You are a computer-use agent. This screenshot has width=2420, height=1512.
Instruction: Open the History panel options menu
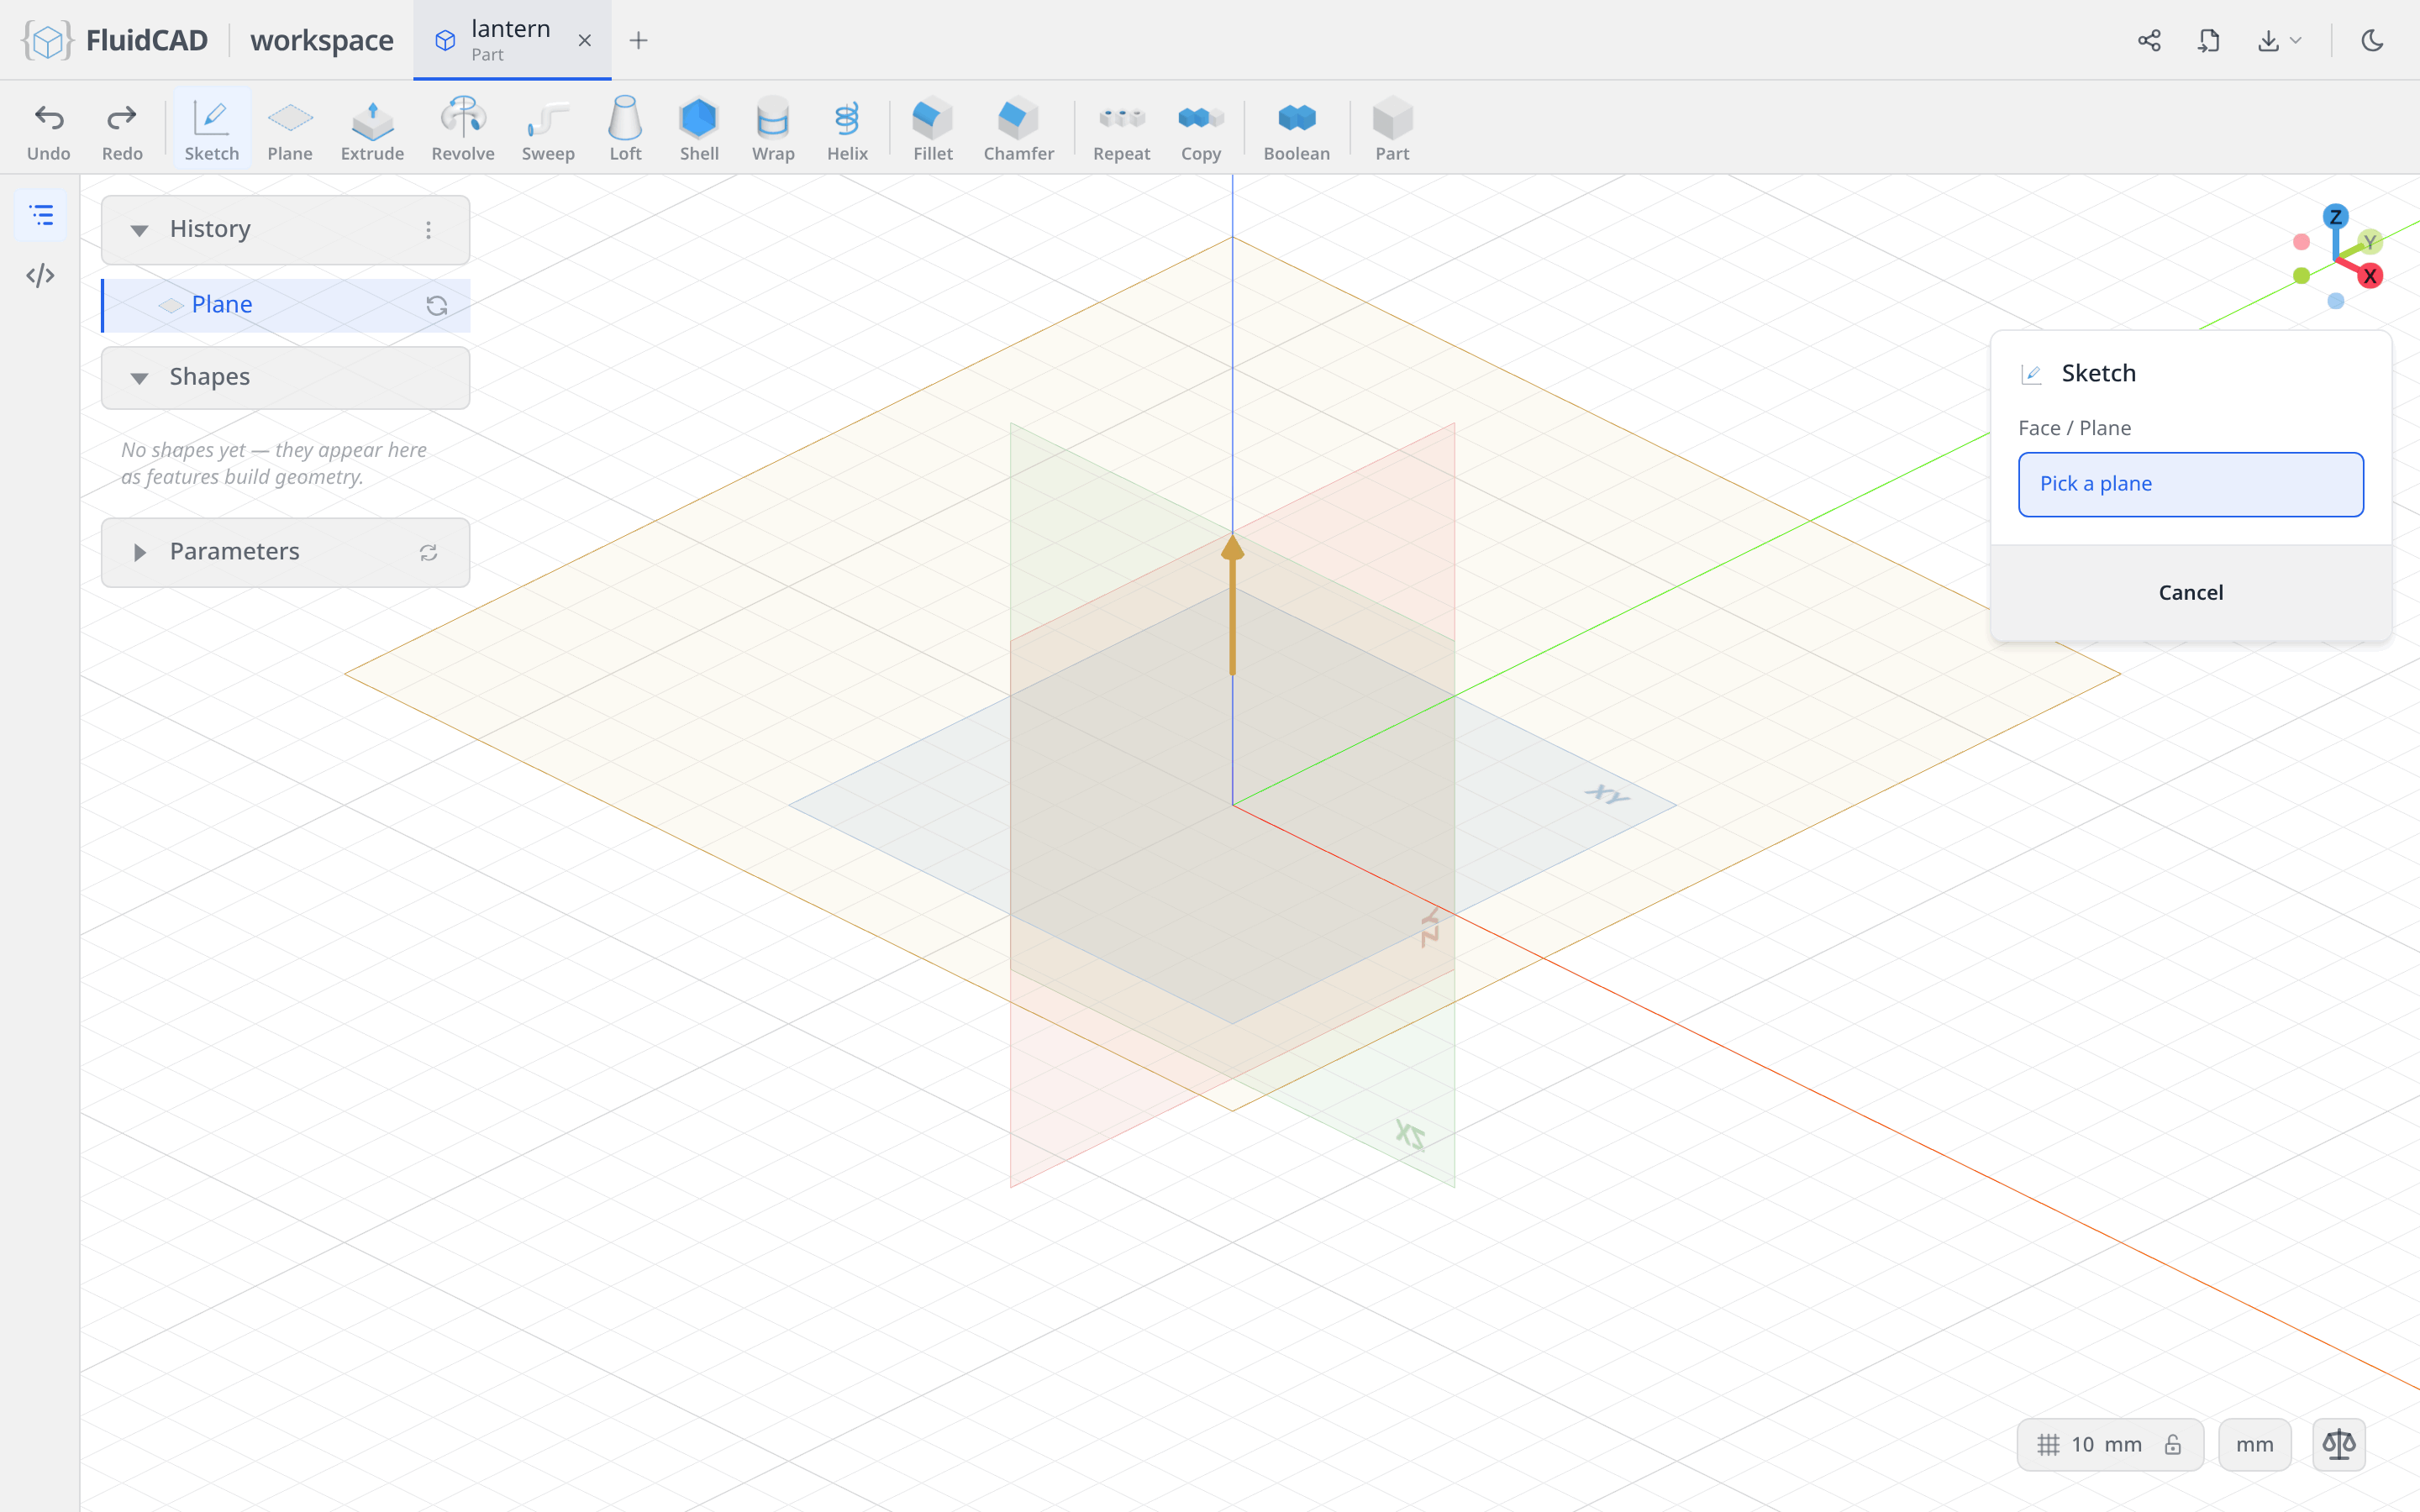(x=428, y=230)
